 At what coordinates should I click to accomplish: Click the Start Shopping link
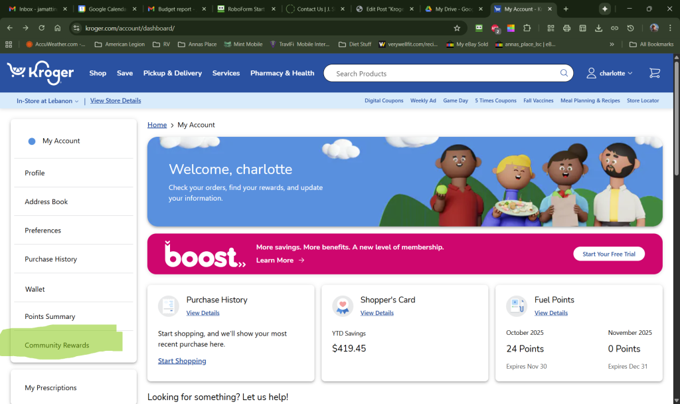point(182,361)
